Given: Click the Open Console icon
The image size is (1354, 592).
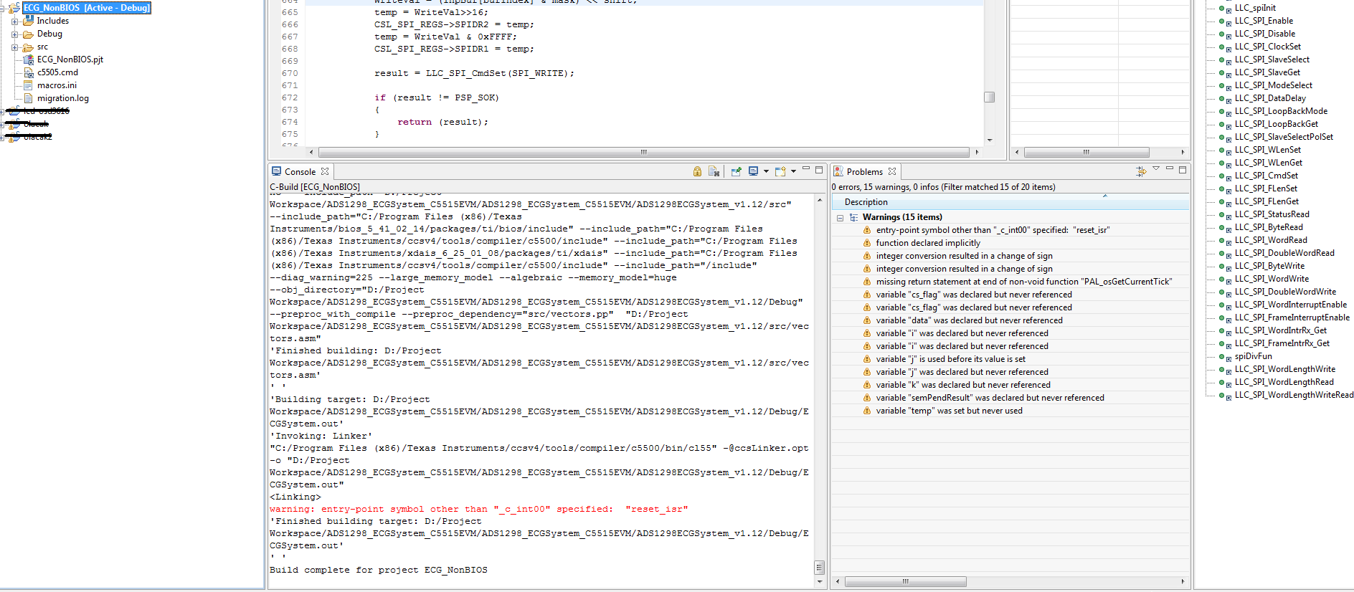Looking at the screenshot, I should tap(780, 171).
